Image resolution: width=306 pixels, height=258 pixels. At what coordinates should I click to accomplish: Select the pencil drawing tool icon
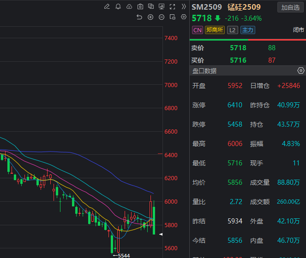tap(107, 7)
